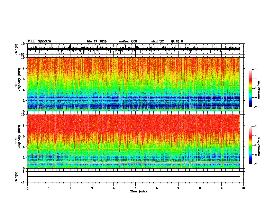Screen dimensions: 274x211
Task: Select the "station=OUI" header text
Action: 128,41
